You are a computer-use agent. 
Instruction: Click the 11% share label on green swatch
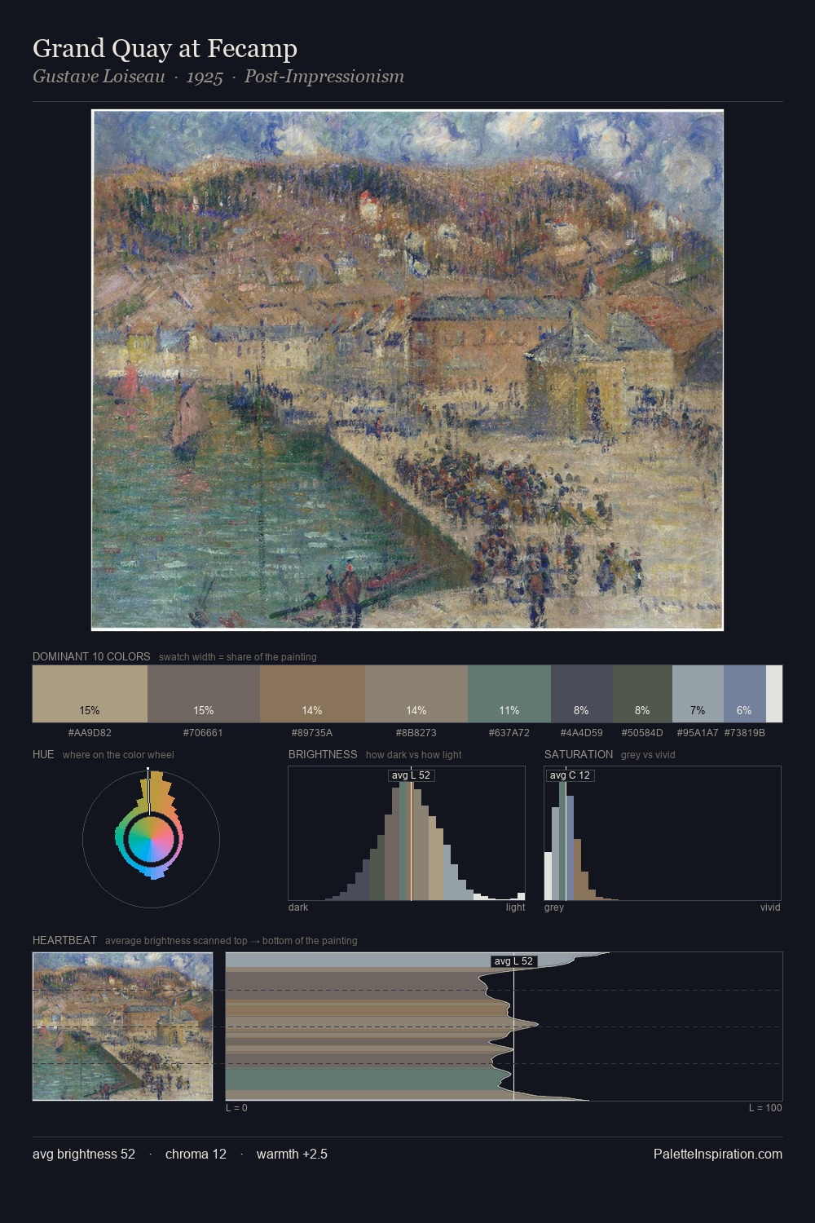click(x=509, y=711)
